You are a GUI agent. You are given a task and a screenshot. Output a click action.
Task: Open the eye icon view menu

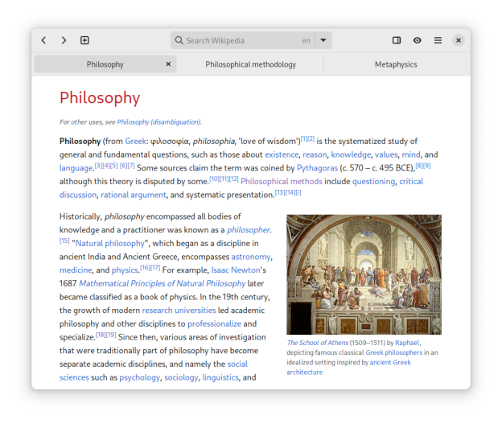418,40
